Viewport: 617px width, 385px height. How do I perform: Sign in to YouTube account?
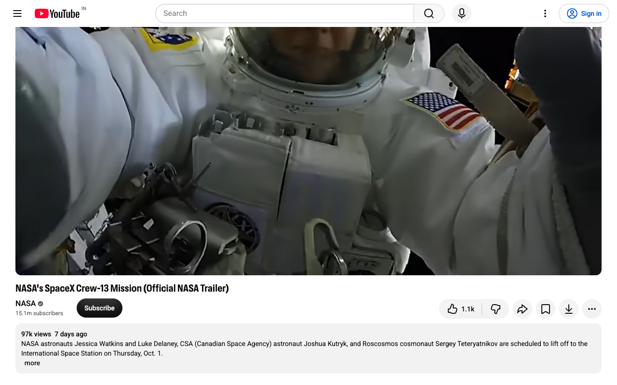tap(584, 13)
